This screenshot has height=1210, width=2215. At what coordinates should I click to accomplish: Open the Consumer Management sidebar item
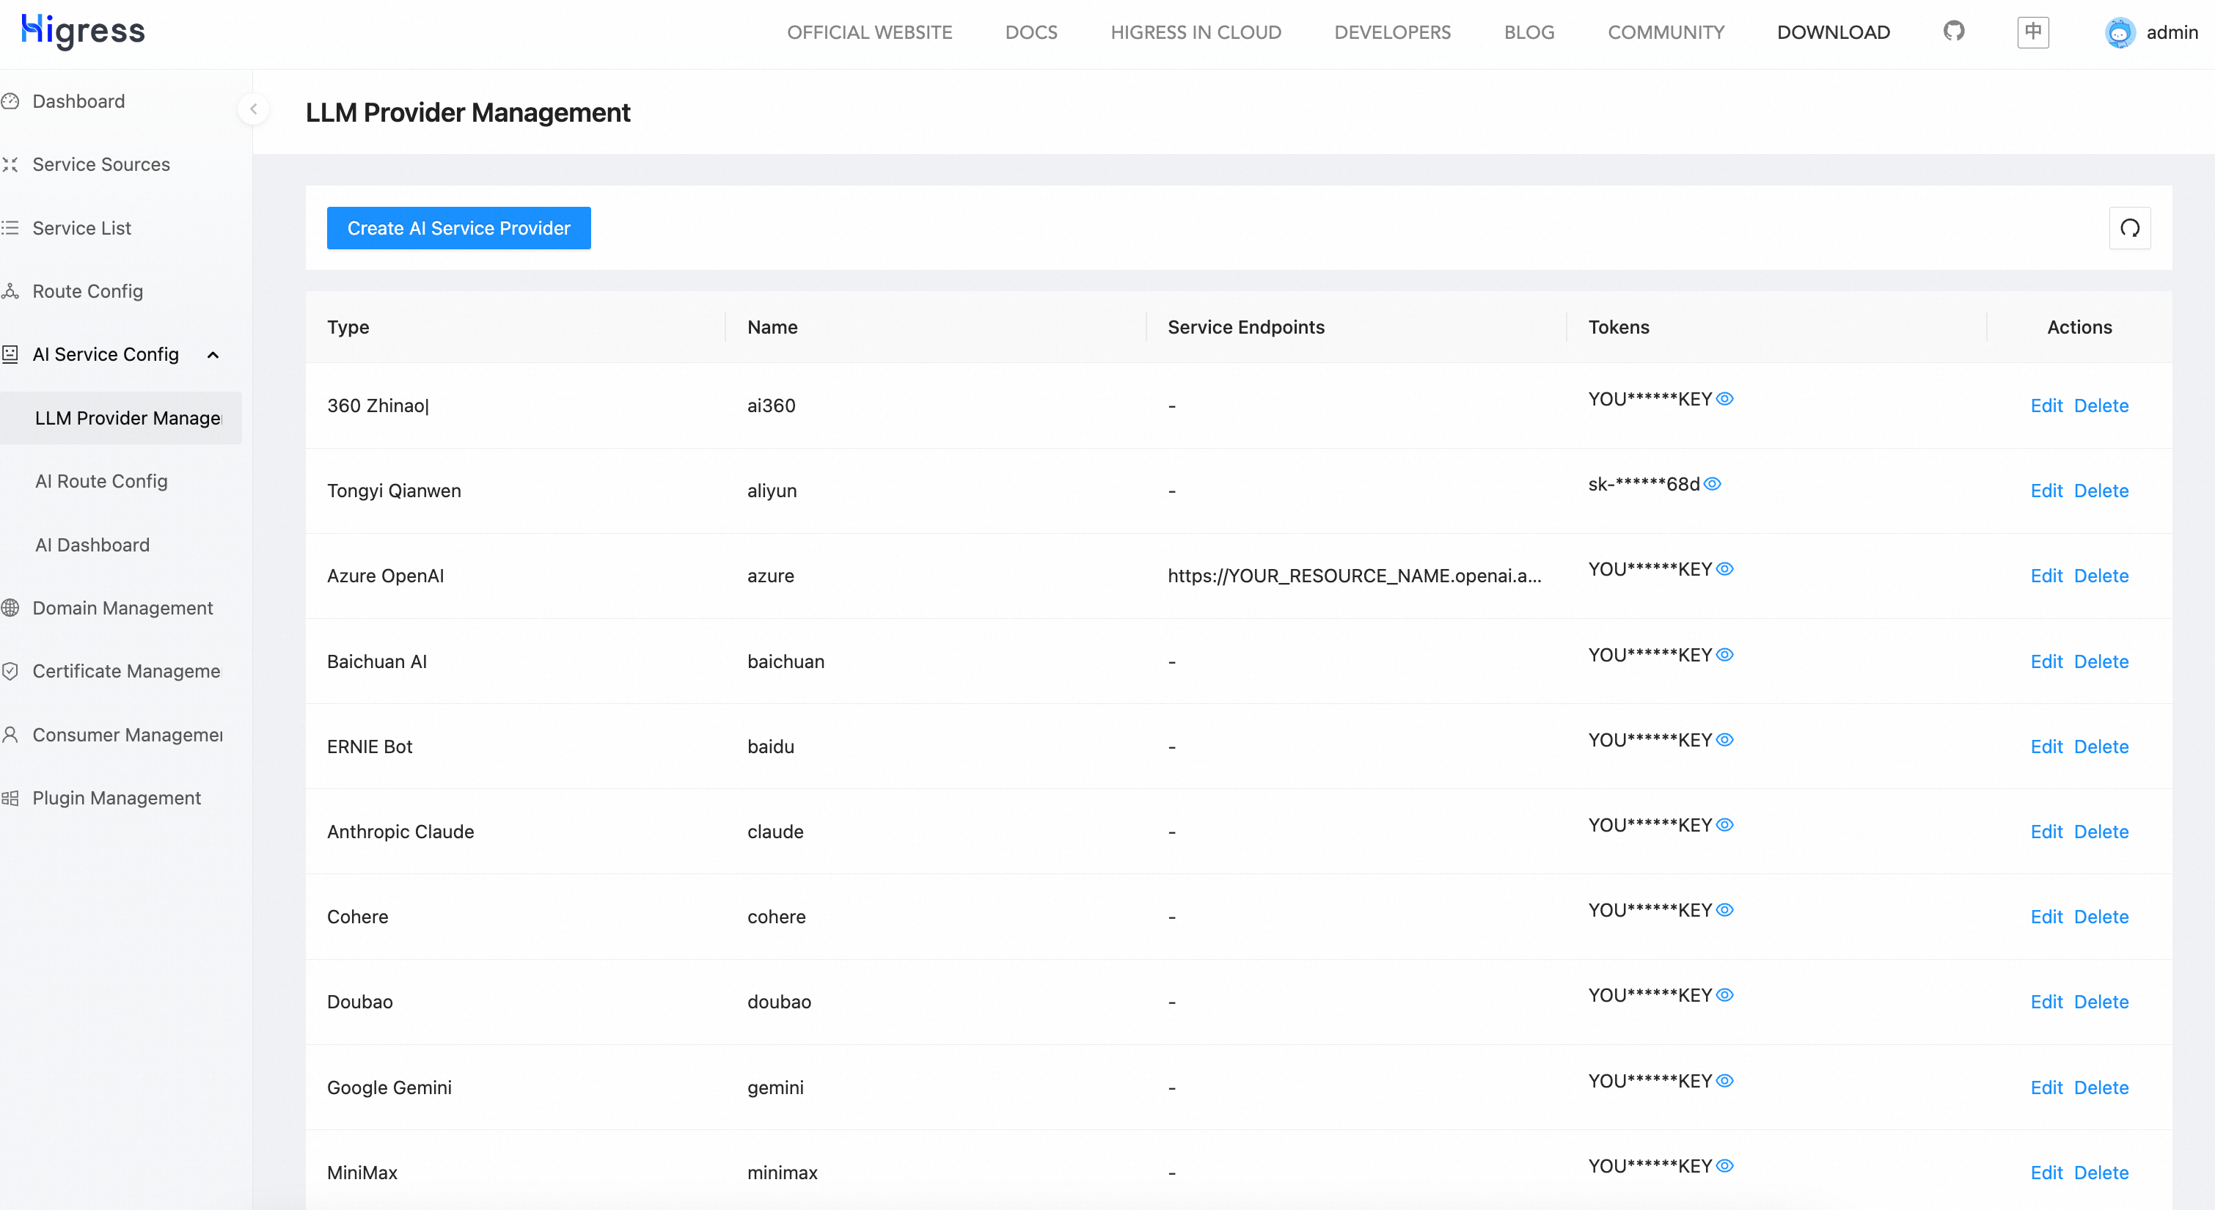tap(128, 736)
